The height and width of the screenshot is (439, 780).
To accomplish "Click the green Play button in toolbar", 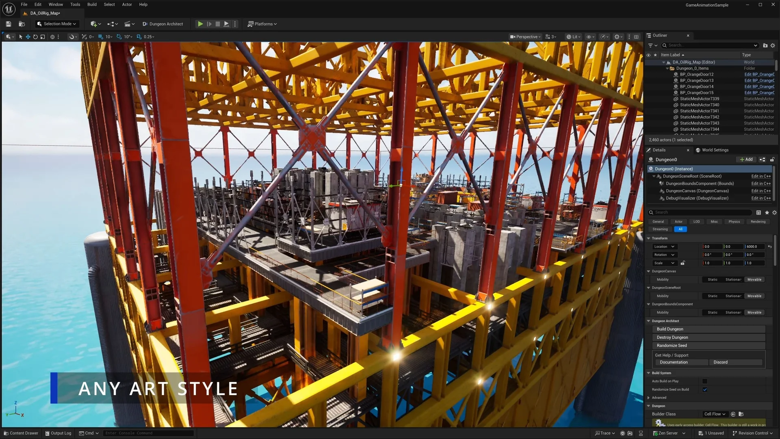I will click(x=200, y=24).
